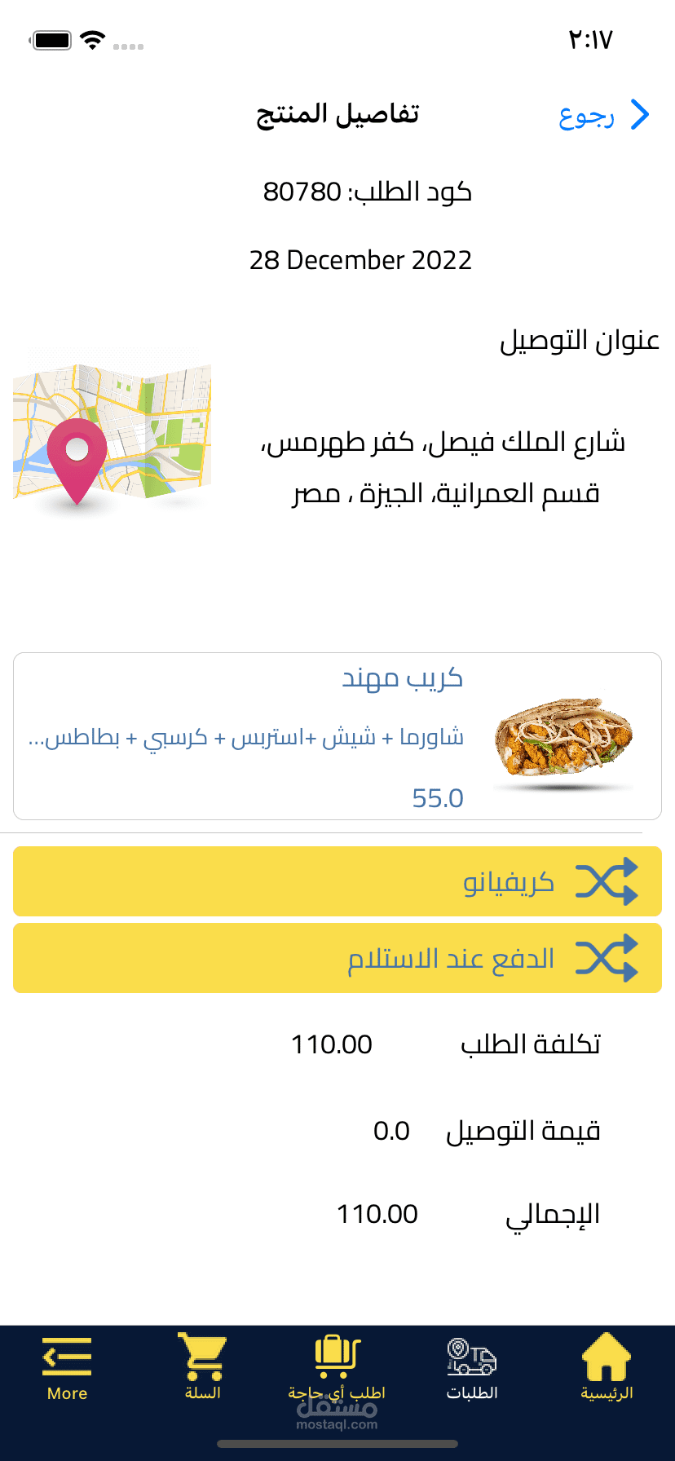Go to the الرئيسية home tab icon
Screen dimensions: 675x1461
tap(607, 1357)
